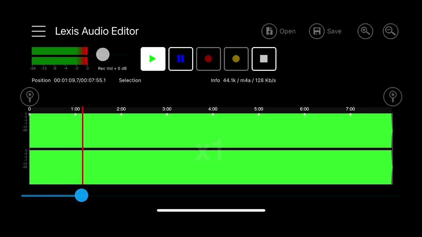Jump to the 6:00 timeline mark
Viewport: 422px width, 237px height.
pyautogui.click(x=305, y=109)
